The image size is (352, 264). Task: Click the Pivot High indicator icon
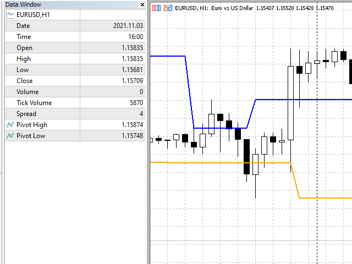(x=10, y=125)
